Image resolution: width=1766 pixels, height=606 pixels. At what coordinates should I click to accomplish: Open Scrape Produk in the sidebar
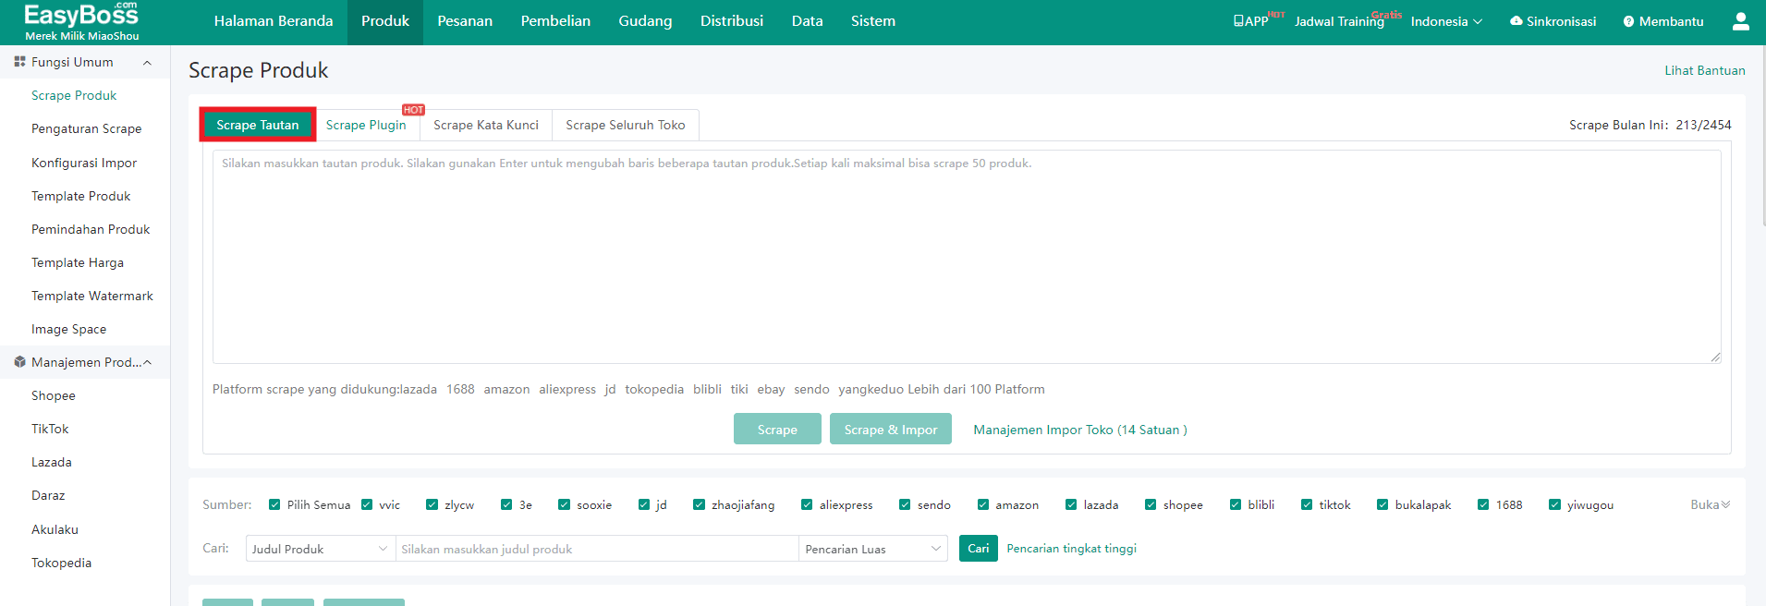(74, 95)
